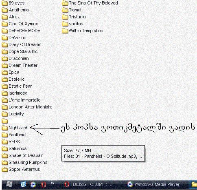This screenshot has height=190, width=197.
Task: Launch Opera from the quick launch
Action: pos(44,185)
